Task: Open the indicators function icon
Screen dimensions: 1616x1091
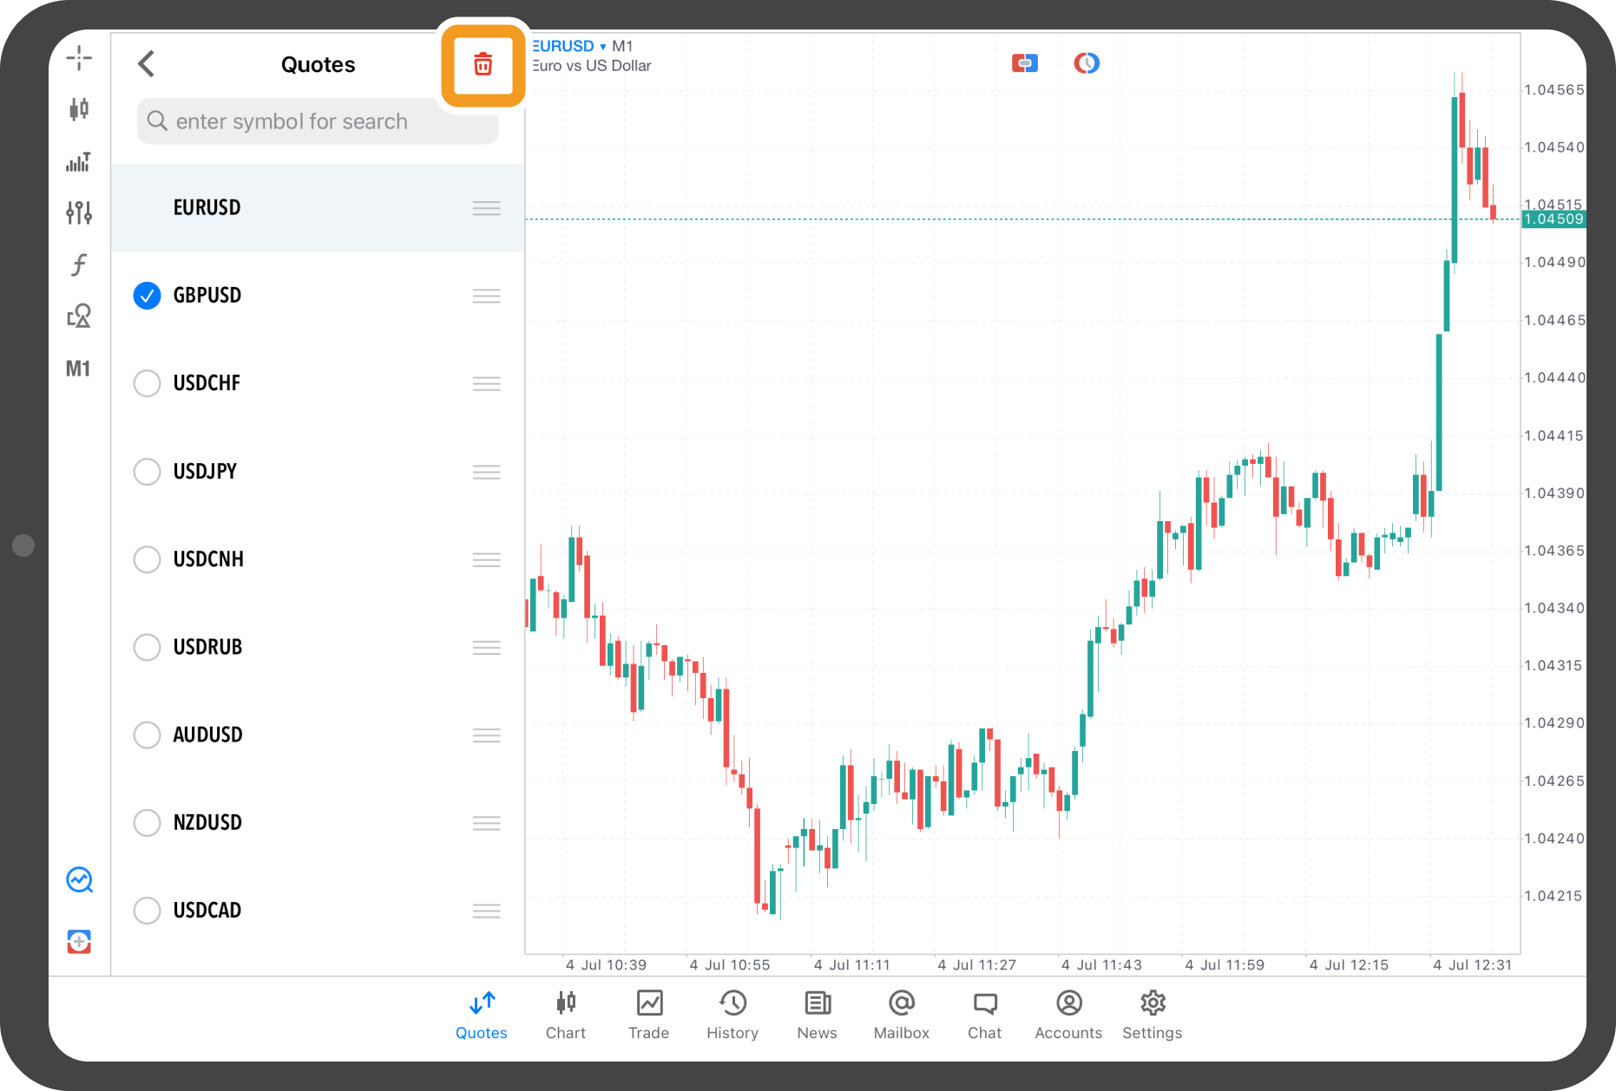Action: 79,265
